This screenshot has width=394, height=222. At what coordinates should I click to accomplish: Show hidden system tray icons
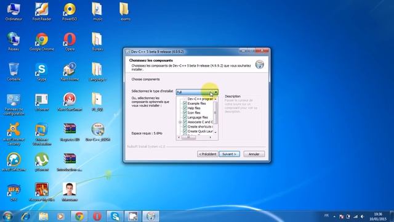(334, 216)
